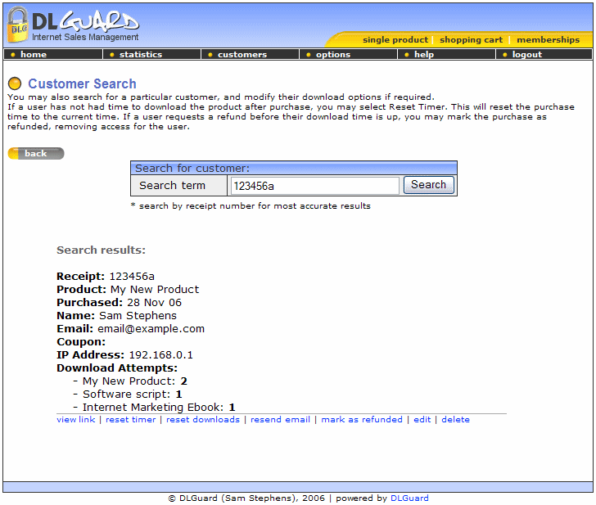The height and width of the screenshot is (505, 596).
Task: Open the help menu item
Action: pos(424,55)
